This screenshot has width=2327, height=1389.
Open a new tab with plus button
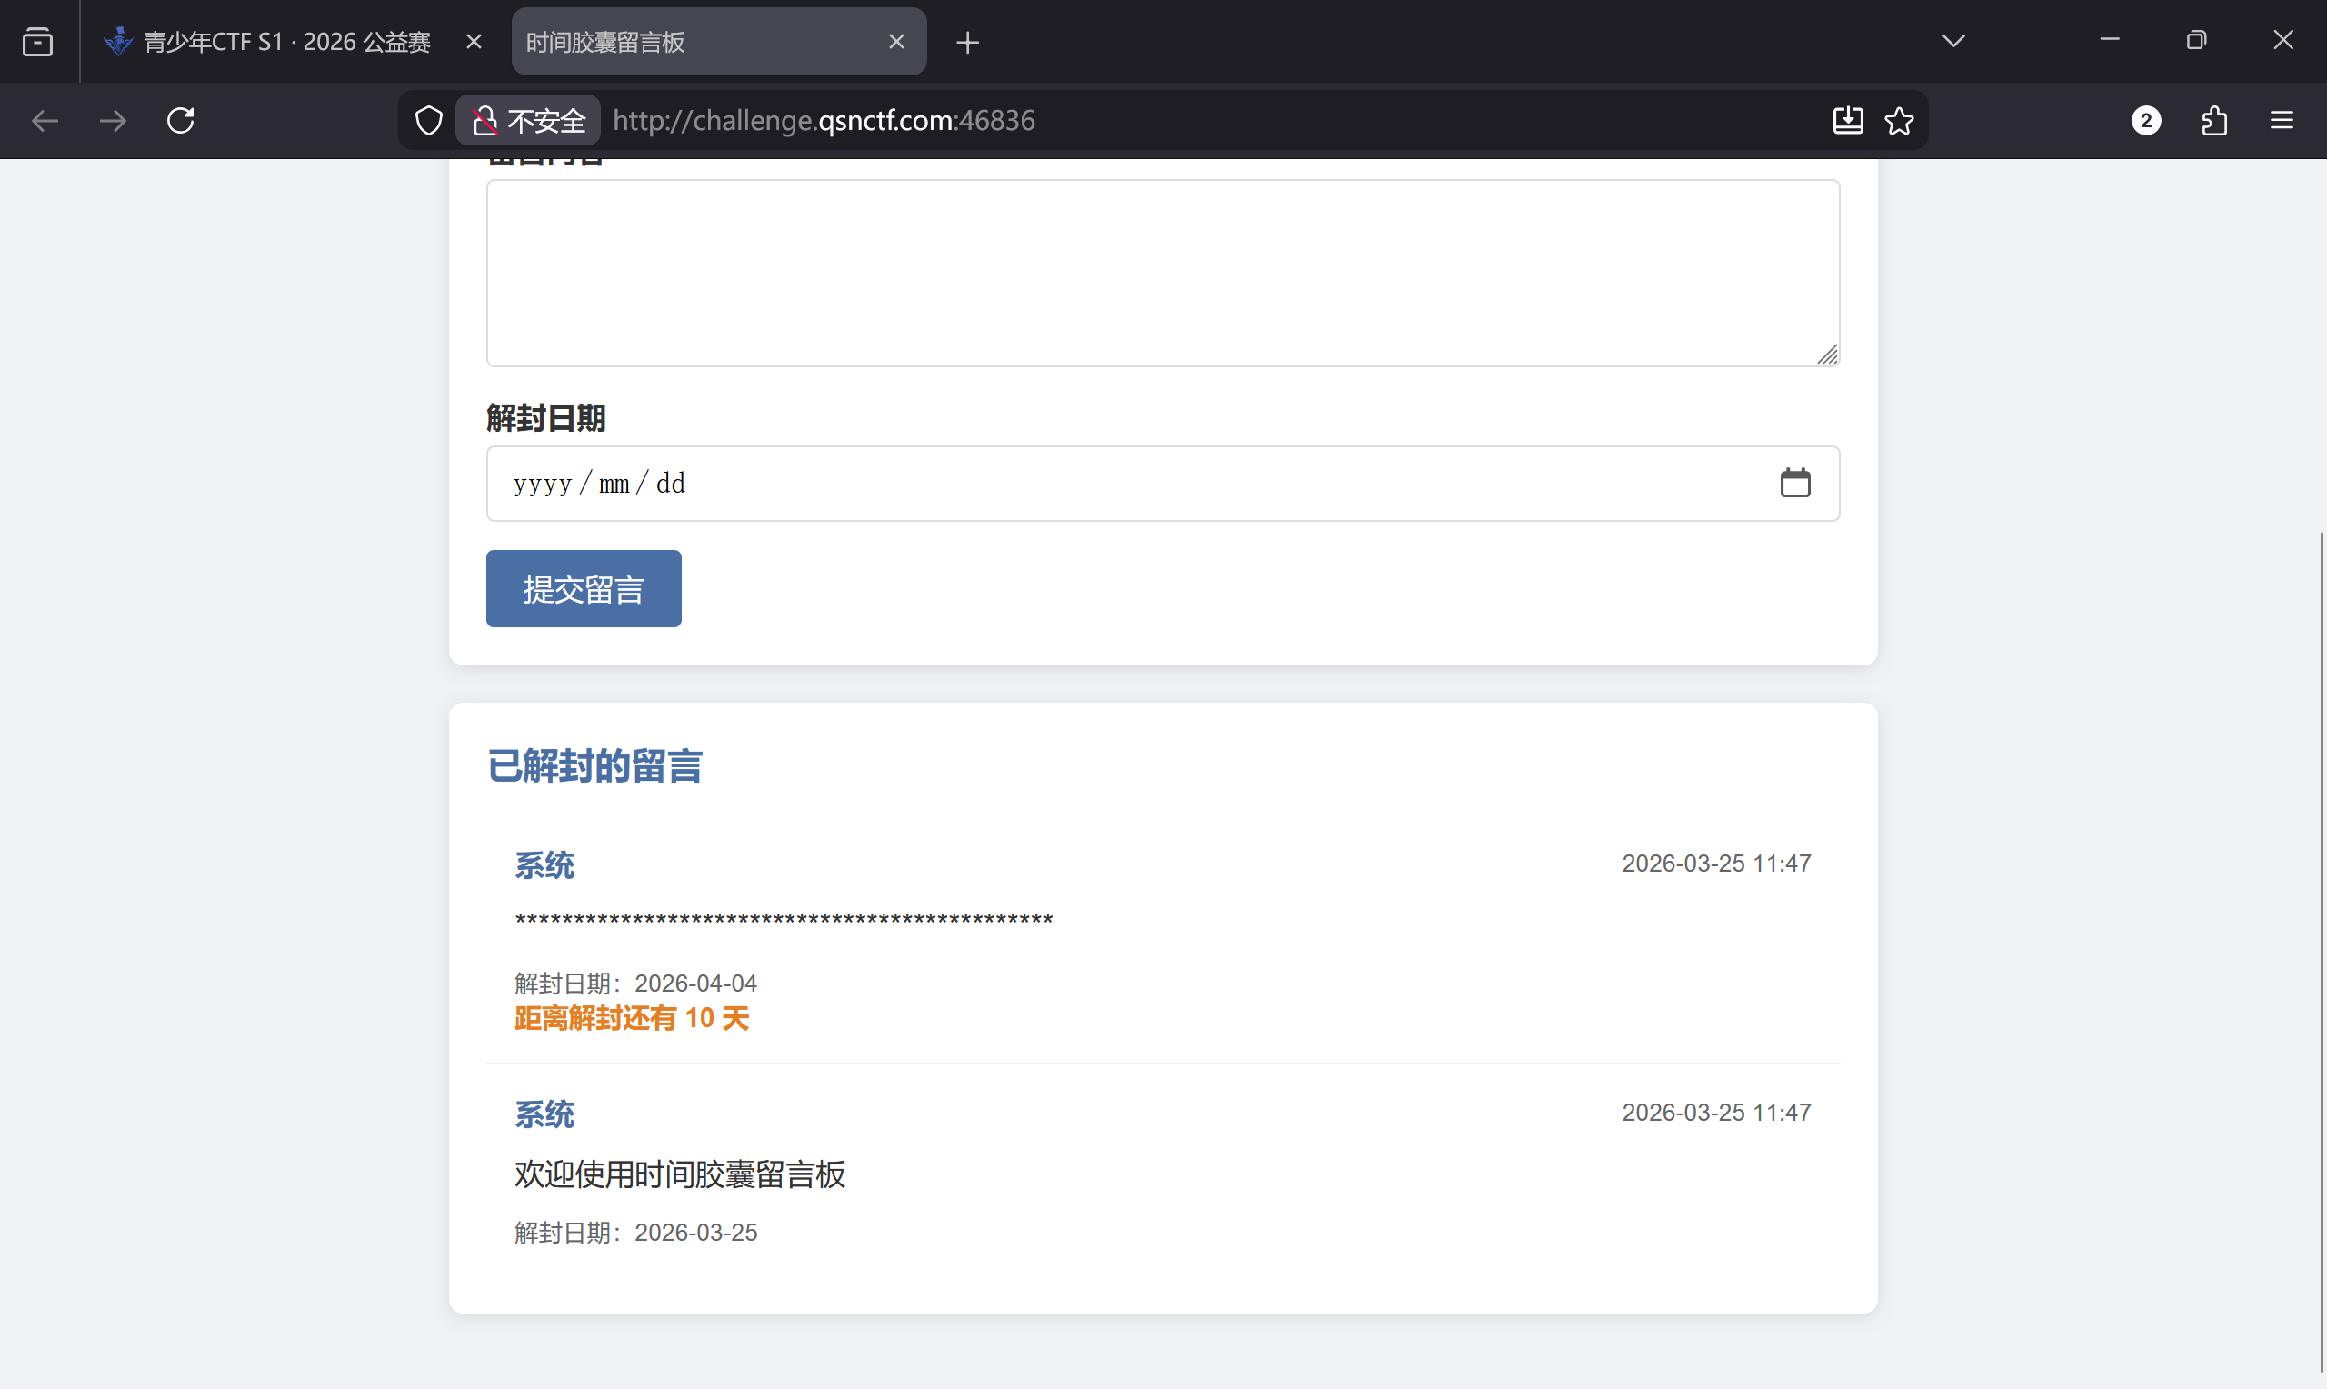click(967, 42)
